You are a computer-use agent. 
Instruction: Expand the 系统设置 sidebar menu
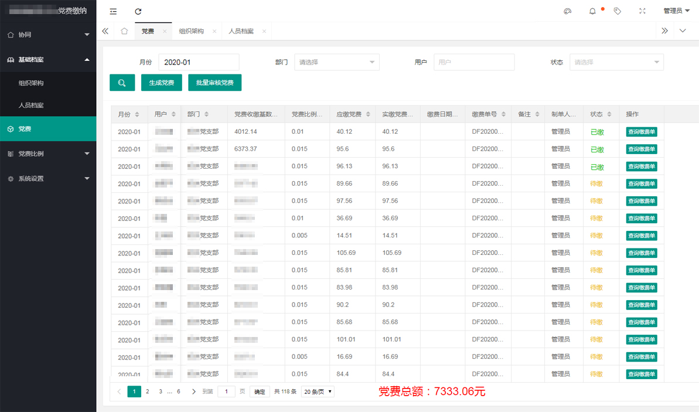48,179
